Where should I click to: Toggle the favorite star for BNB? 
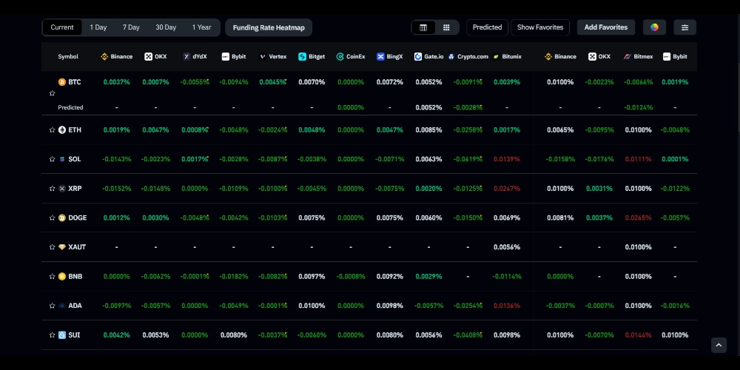pos(52,277)
